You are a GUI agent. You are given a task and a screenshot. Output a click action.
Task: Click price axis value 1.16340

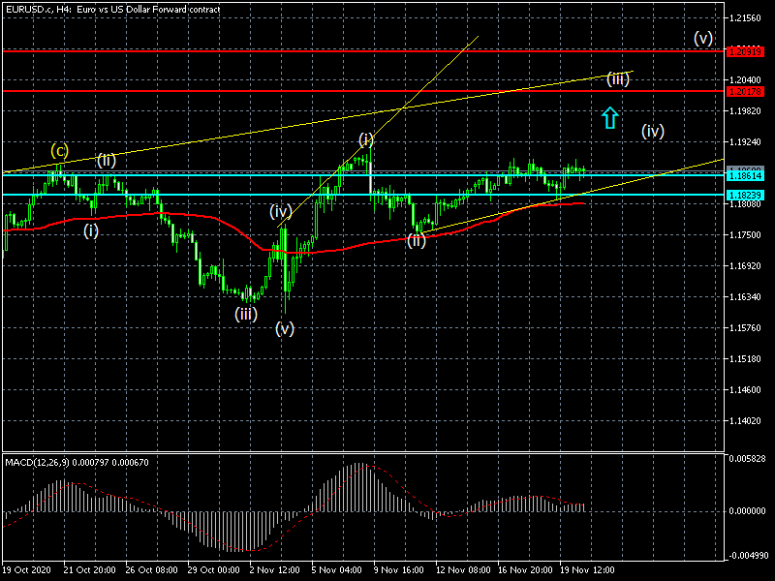pos(745,297)
